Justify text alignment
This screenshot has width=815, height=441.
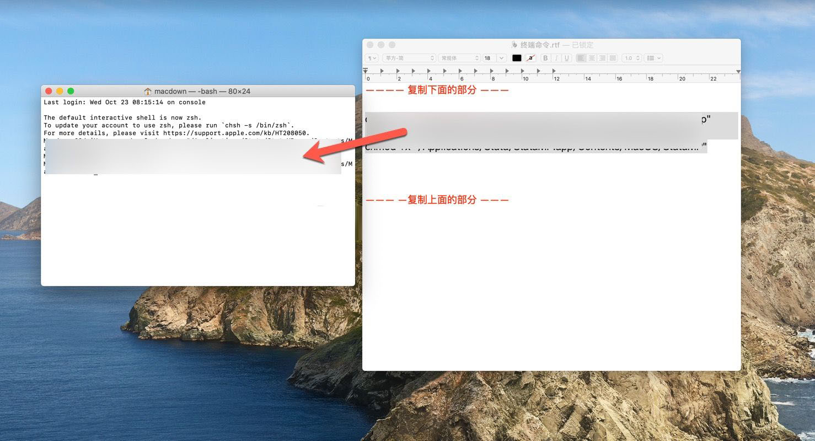(x=612, y=58)
